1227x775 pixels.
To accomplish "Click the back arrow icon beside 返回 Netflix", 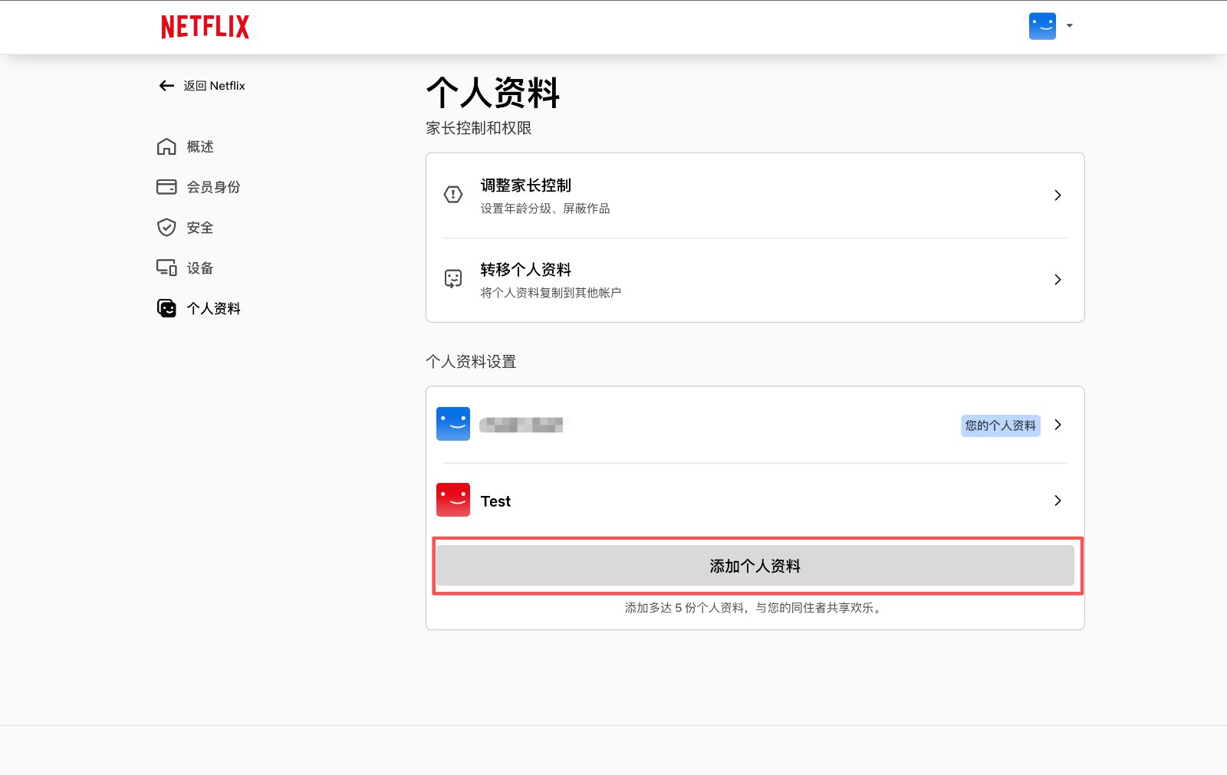I will [166, 86].
